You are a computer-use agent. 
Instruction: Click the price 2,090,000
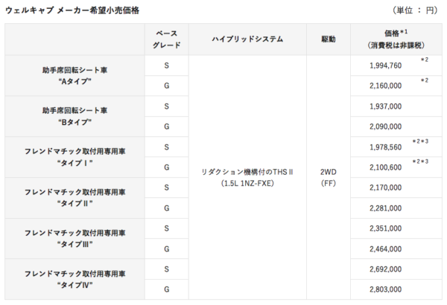385,126
